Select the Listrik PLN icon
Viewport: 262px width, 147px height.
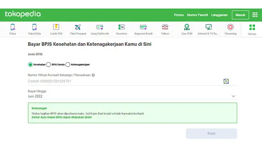tap(56, 27)
